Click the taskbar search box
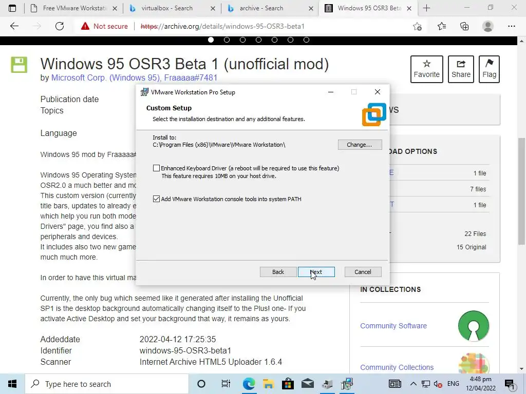526x394 pixels. point(107,384)
